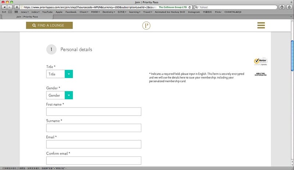The image size is (294, 170).
Task: Expand the FOOD bookmarks folder
Action: click(95, 12)
